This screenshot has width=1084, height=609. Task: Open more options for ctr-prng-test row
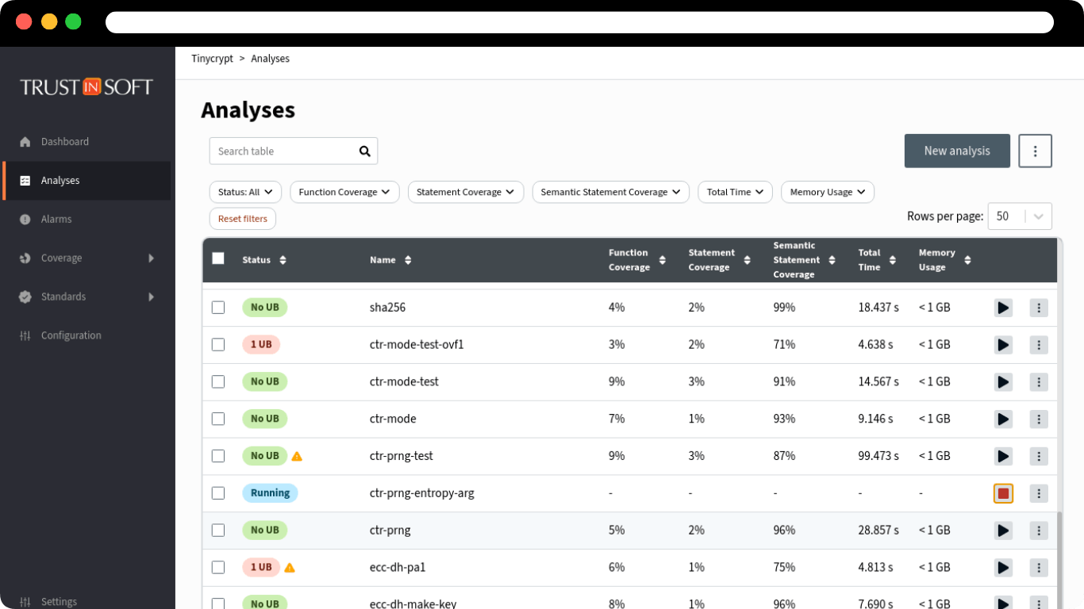1039,457
